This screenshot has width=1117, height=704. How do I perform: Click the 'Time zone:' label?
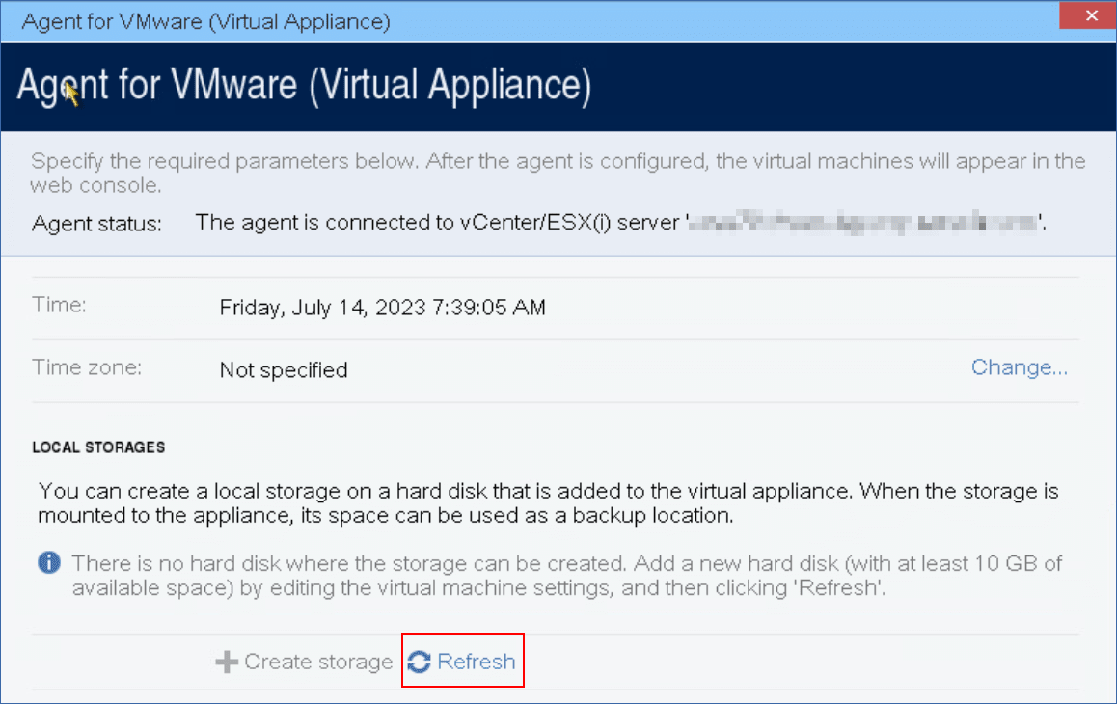tap(87, 367)
